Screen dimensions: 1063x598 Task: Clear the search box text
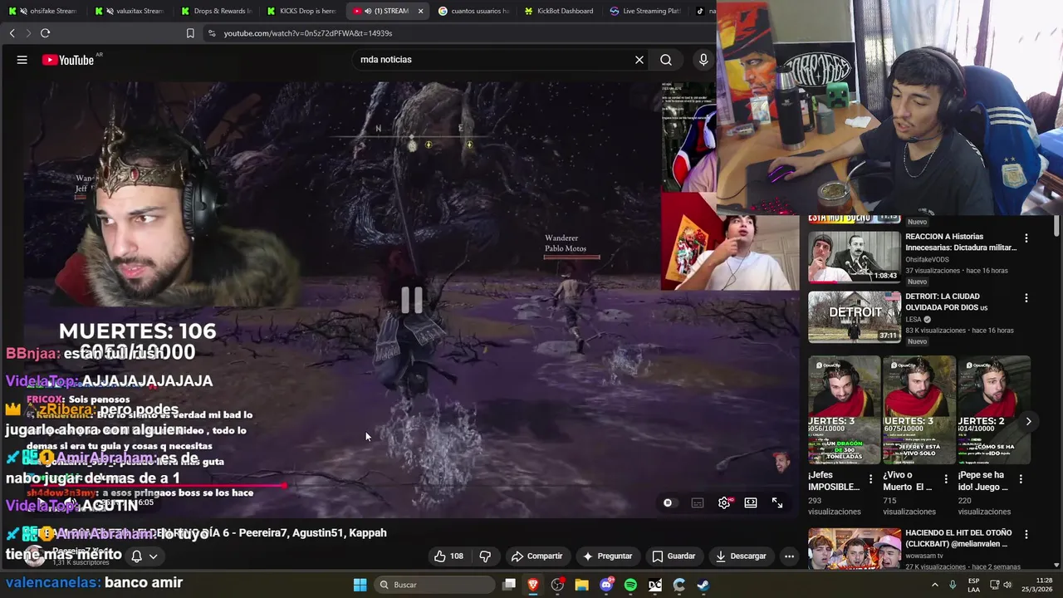[x=639, y=60]
